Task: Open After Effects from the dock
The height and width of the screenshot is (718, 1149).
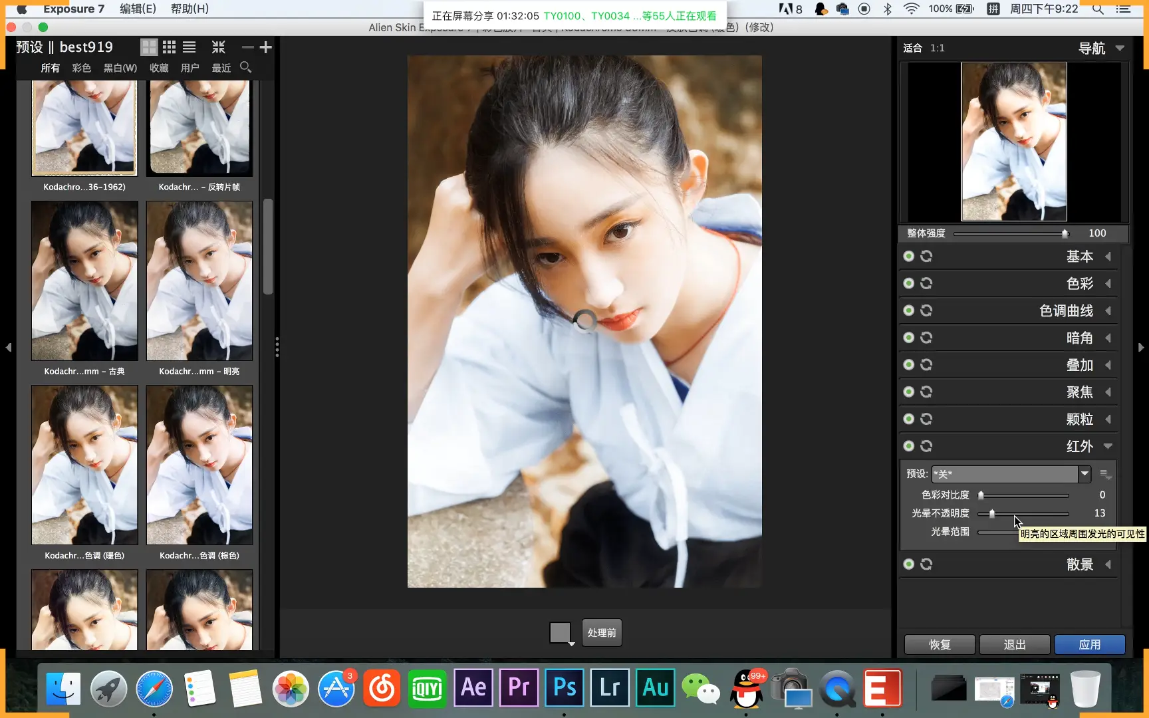Action: coord(473,687)
